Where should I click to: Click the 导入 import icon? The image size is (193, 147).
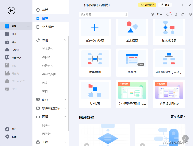(7, 42)
